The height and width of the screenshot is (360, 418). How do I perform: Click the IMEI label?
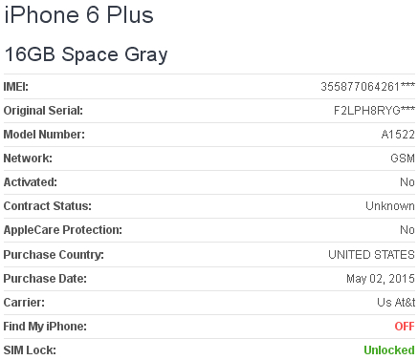[x=16, y=87]
